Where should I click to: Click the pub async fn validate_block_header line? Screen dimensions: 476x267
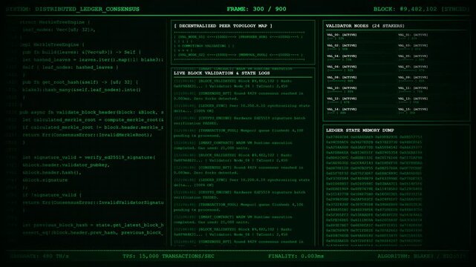tap(91, 113)
